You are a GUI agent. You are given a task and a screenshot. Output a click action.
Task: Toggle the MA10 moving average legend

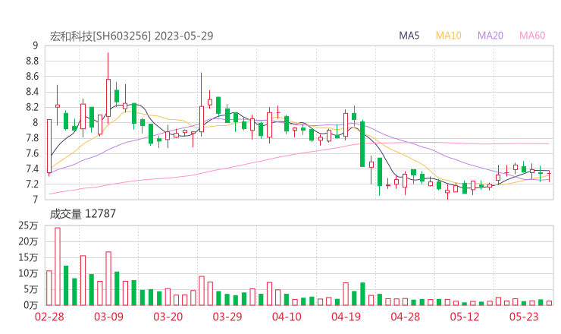tap(449, 36)
